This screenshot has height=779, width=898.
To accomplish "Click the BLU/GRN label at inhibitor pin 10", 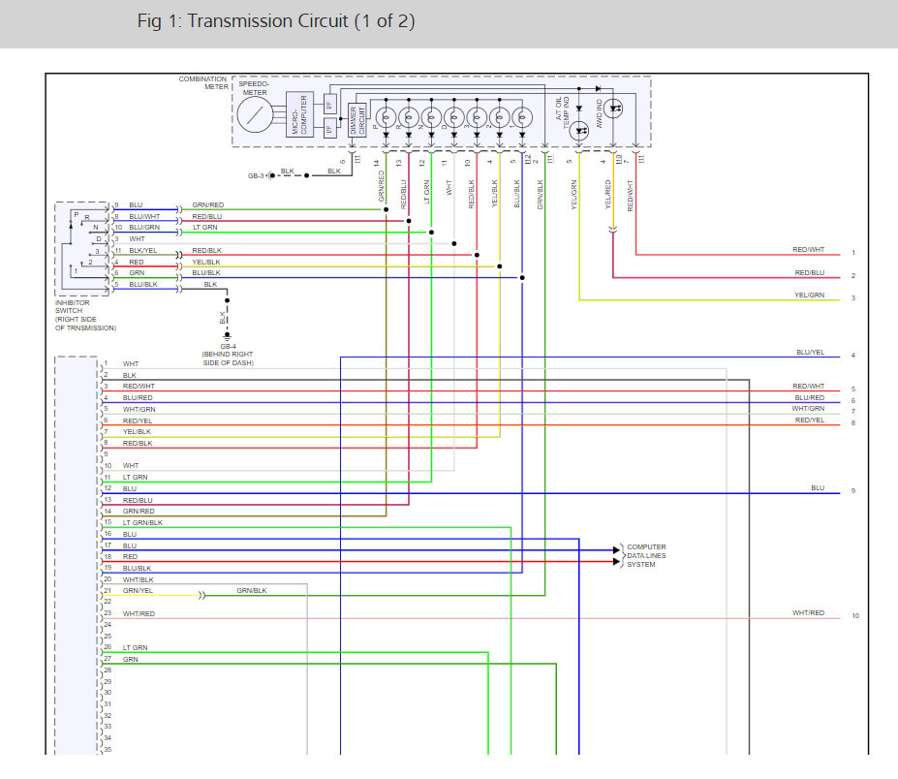I will (144, 228).
